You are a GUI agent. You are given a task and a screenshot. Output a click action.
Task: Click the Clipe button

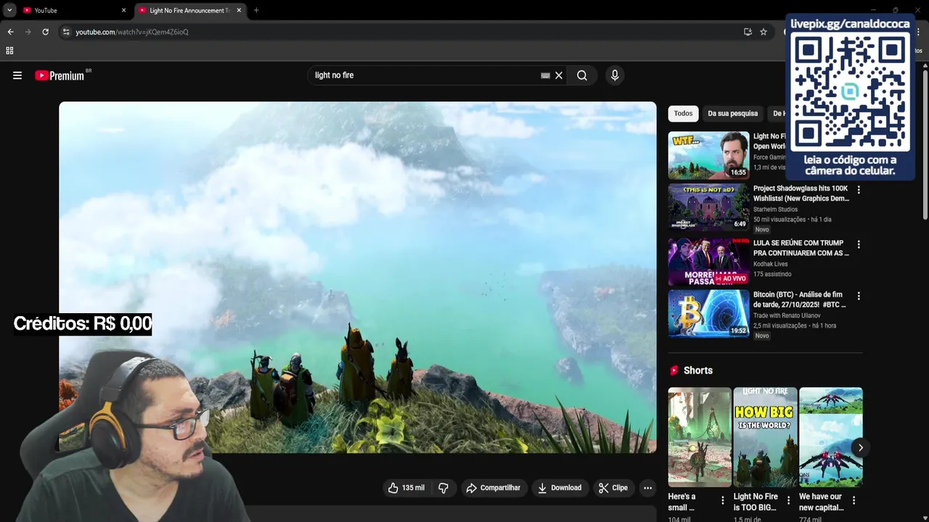click(613, 488)
